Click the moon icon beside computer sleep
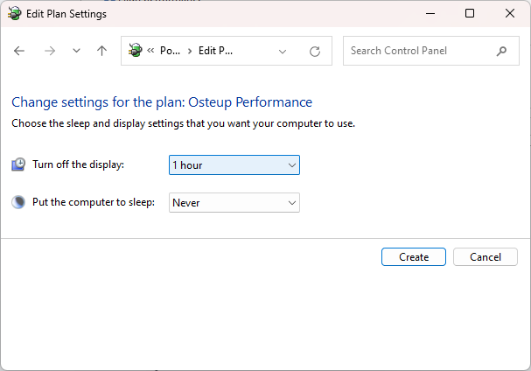 pos(19,202)
